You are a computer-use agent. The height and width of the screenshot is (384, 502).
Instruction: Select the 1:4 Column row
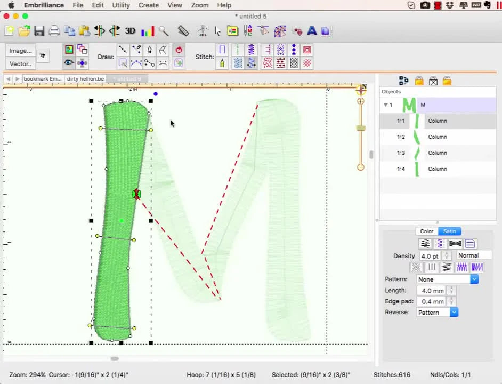[438, 169]
